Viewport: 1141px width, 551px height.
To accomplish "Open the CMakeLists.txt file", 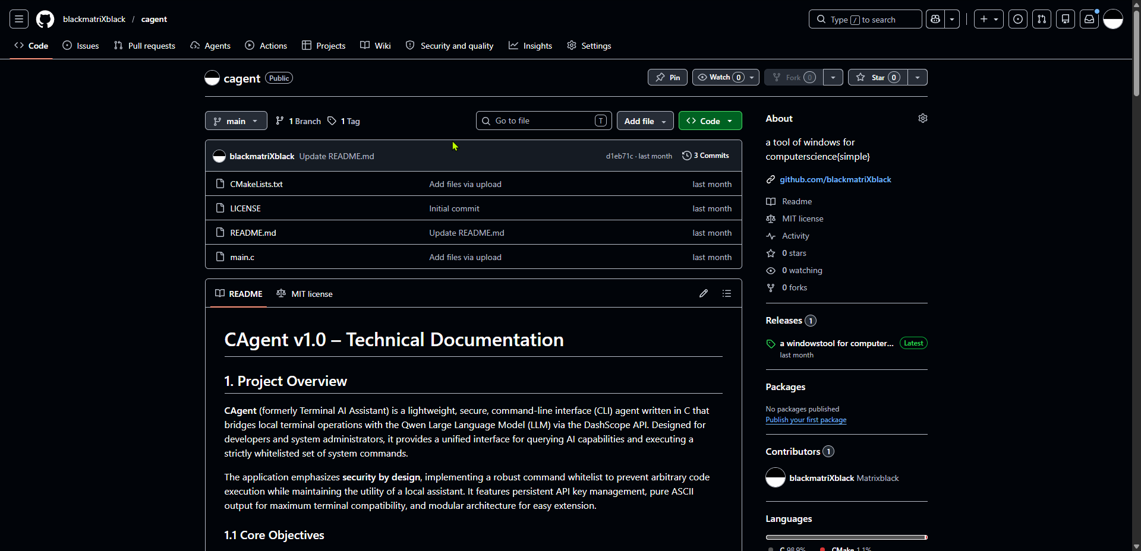I will click(x=256, y=184).
